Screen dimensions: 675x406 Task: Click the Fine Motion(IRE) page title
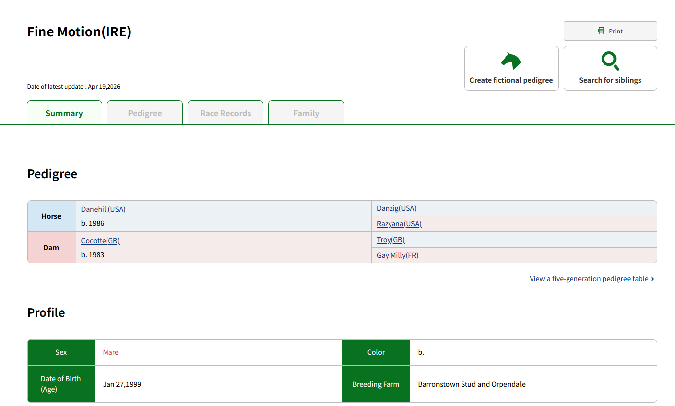pos(79,32)
